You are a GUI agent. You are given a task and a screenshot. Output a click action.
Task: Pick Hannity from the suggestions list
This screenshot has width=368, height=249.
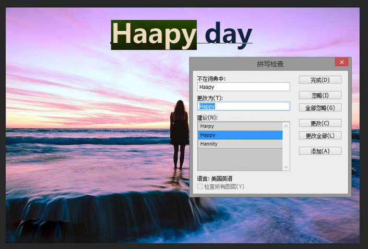pyautogui.click(x=240, y=144)
